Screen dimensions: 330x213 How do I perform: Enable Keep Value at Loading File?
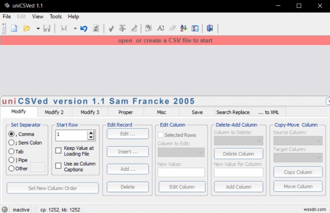pyautogui.click(x=58, y=151)
